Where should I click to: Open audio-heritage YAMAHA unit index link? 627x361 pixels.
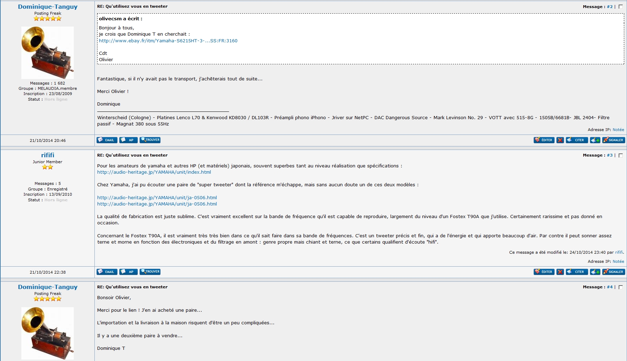click(154, 172)
